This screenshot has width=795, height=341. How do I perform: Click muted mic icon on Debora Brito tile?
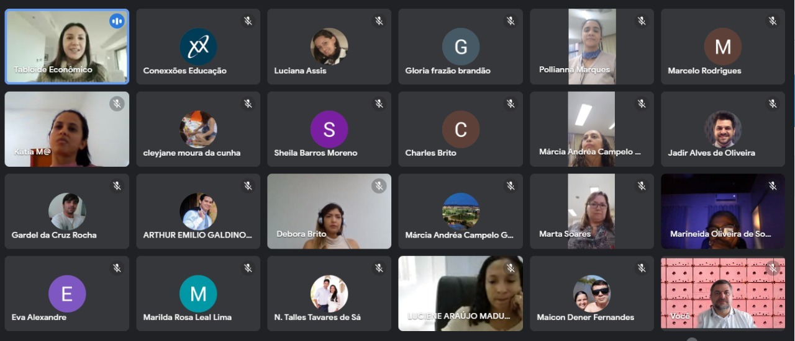[x=379, y=185]
